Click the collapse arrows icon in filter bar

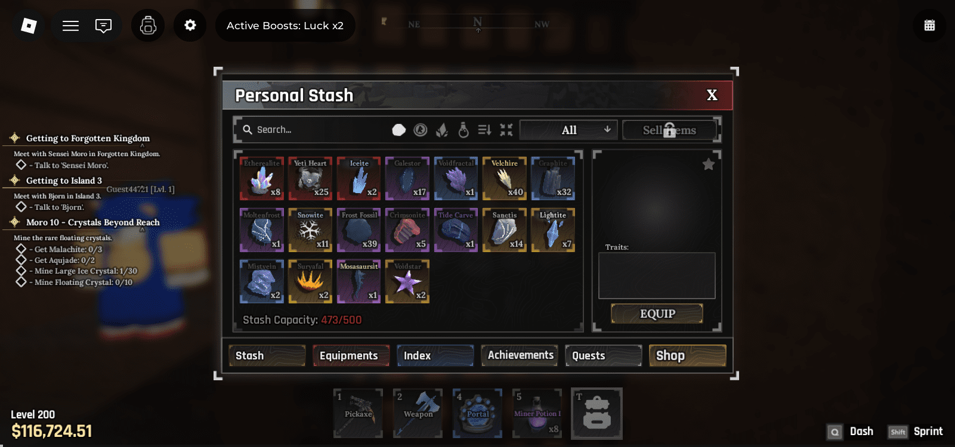pyautogui.click(x=506, y=129)
